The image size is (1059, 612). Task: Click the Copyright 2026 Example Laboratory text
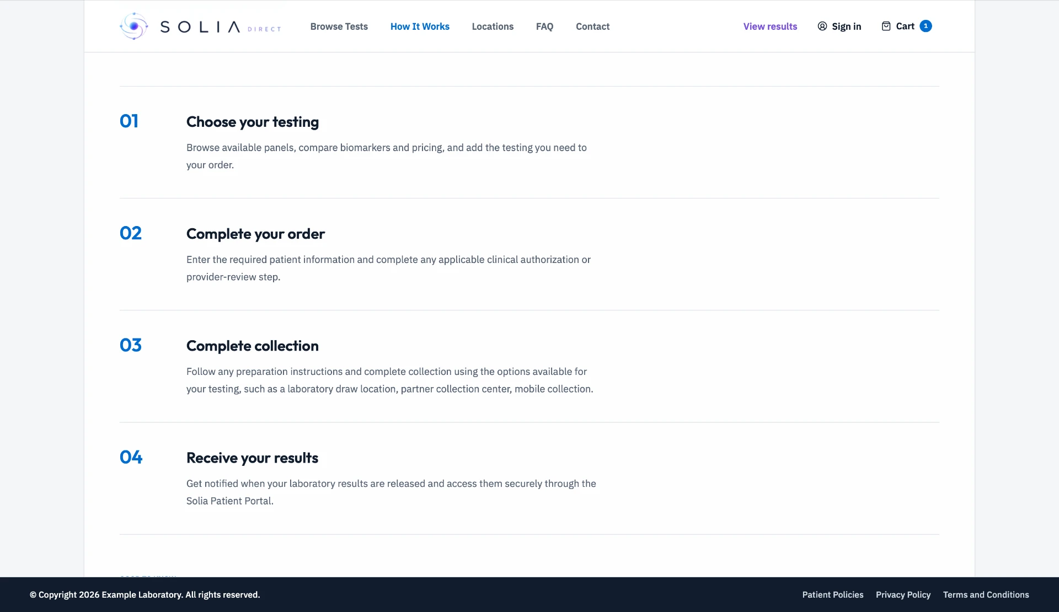[145, 595]
